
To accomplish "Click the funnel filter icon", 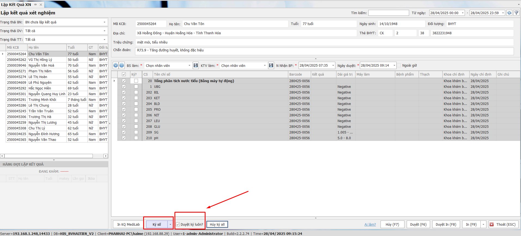I will pos(516,13).
